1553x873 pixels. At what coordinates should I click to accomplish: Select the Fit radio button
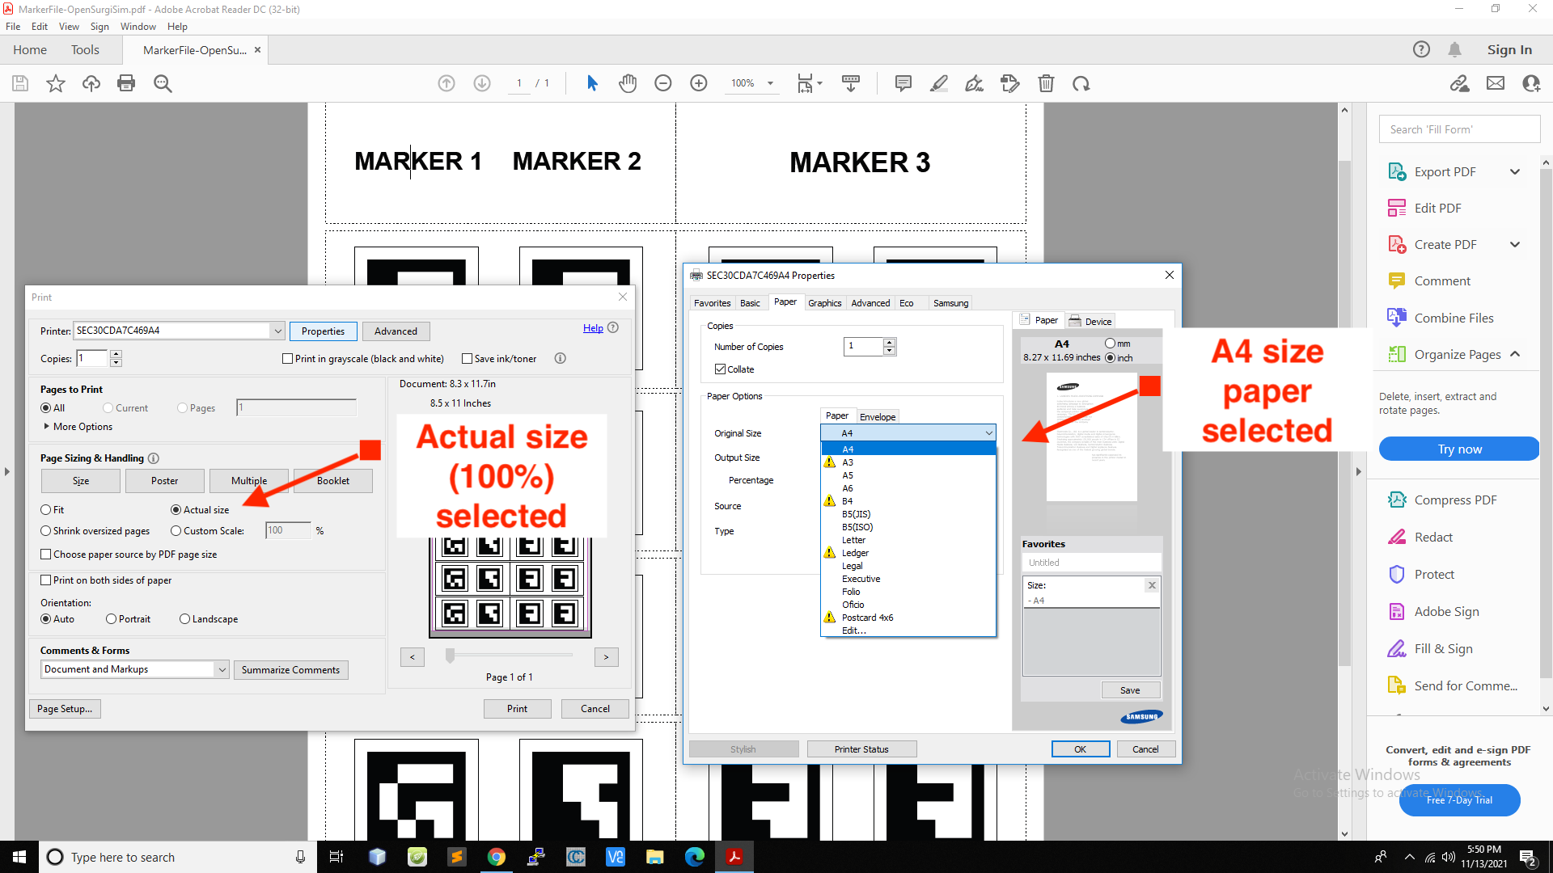pos(46,510)
